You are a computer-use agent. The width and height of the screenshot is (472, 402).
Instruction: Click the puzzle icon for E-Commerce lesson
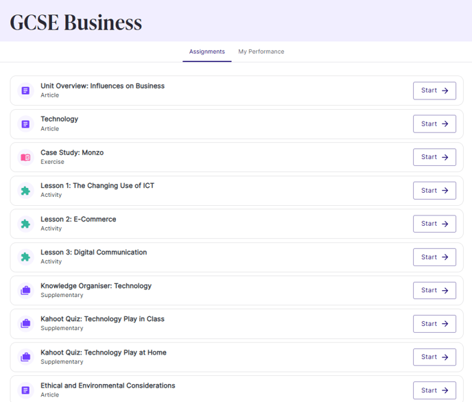click(x=25, y=224)
